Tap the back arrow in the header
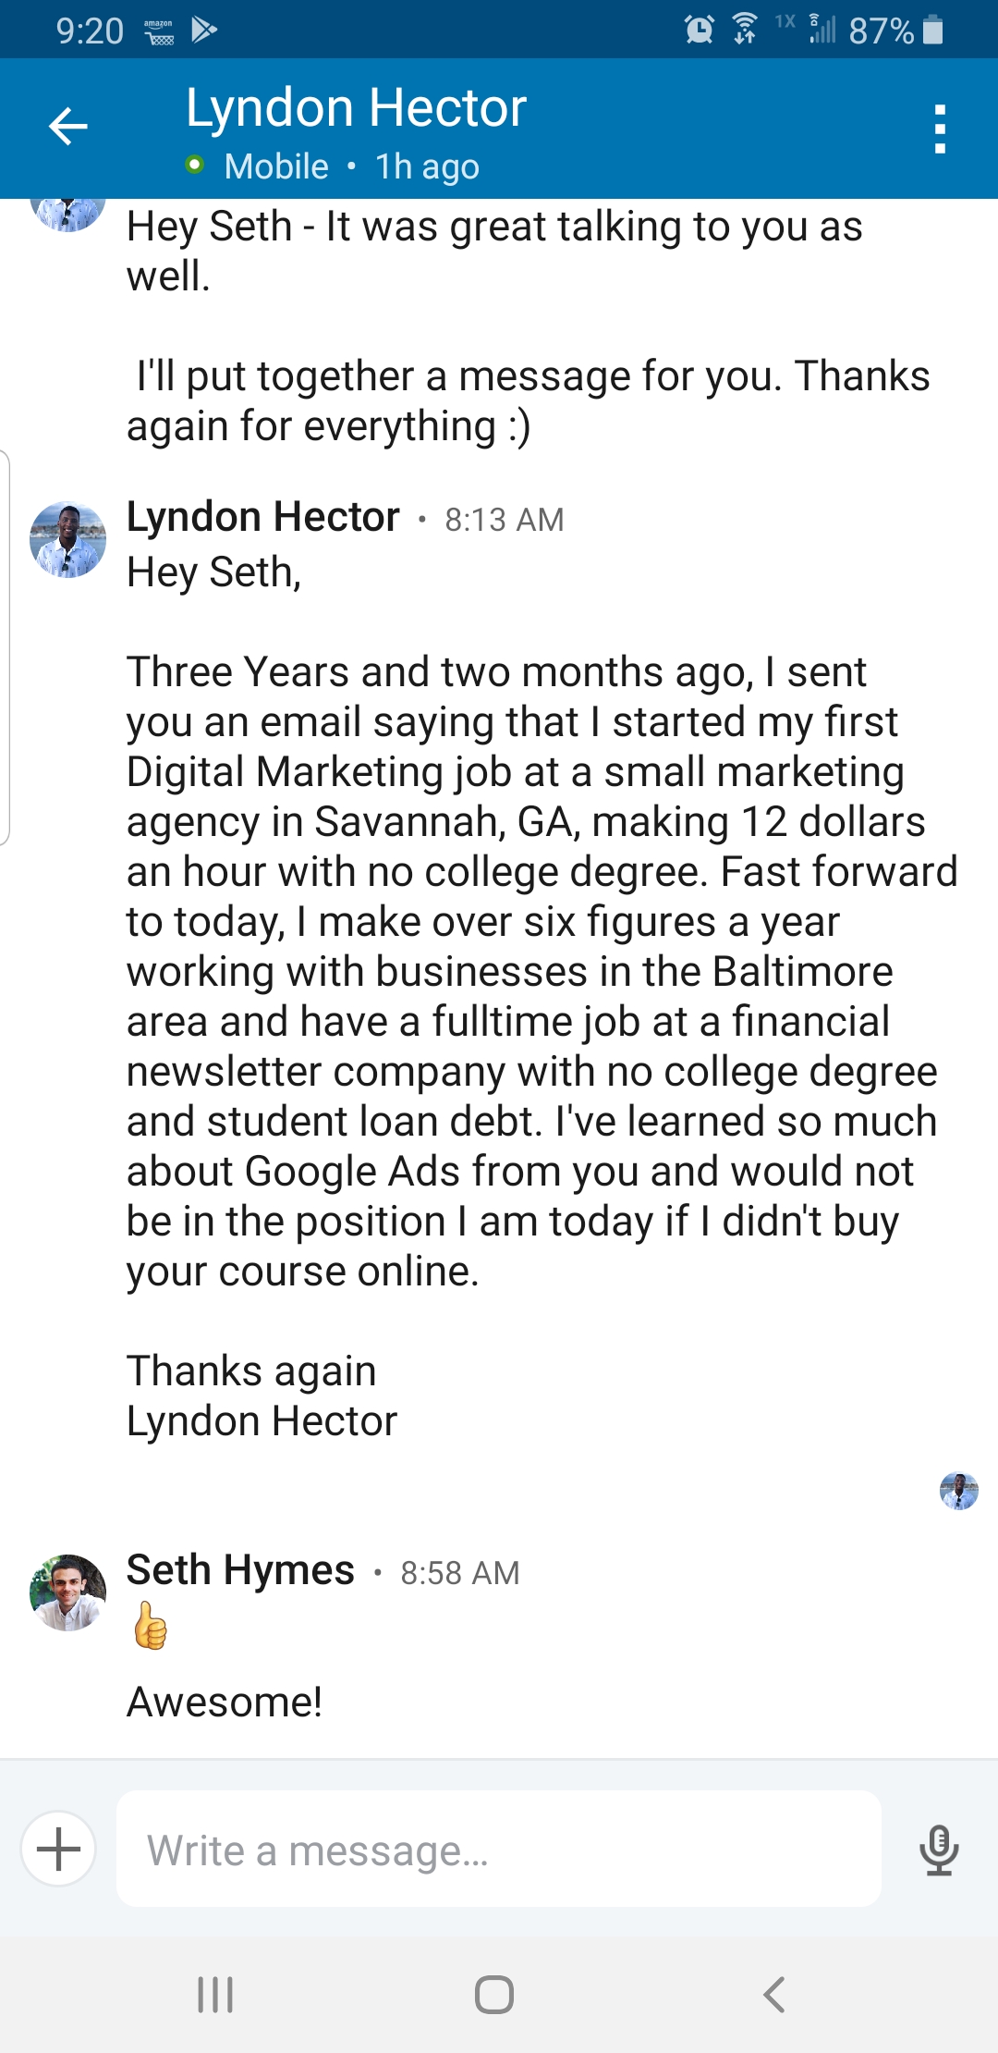998x2053 pixels. click(x=67, y=127)
